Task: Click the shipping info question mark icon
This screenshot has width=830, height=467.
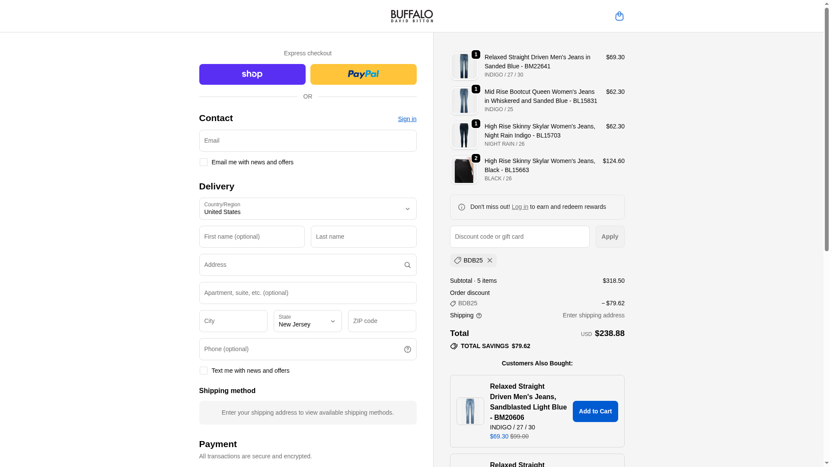Action: 479,316
